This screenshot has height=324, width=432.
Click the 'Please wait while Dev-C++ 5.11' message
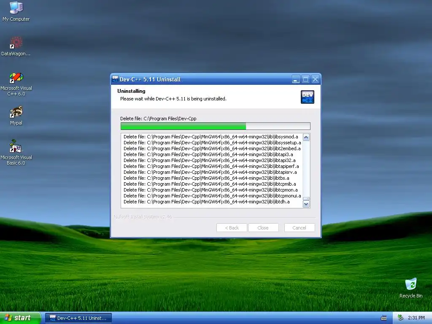click(x=173, y=99)
